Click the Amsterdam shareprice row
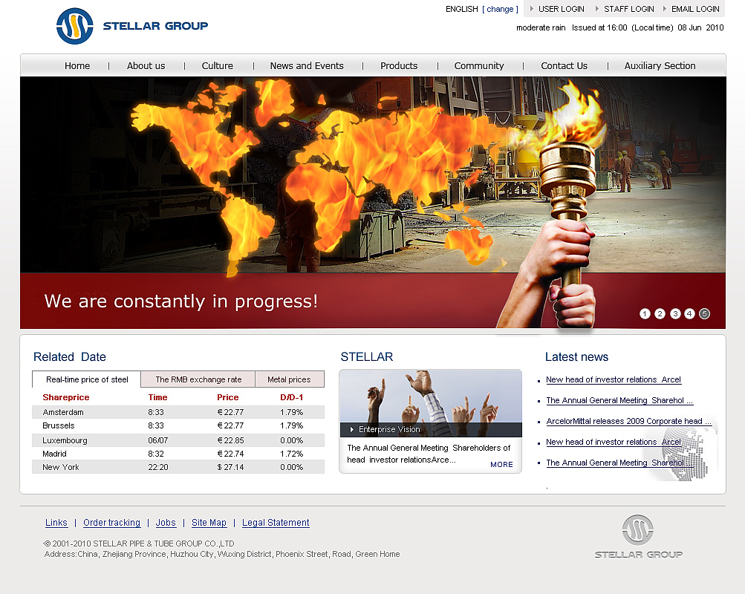 (178, 412)
